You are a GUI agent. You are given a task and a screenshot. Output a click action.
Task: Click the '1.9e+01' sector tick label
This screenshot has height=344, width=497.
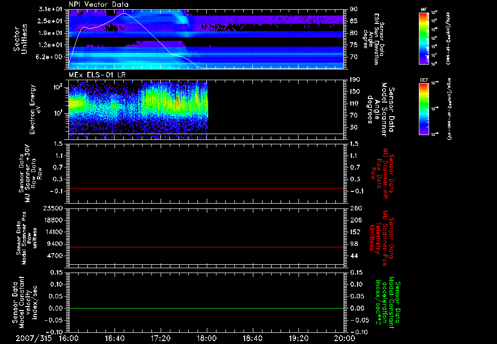50,33
